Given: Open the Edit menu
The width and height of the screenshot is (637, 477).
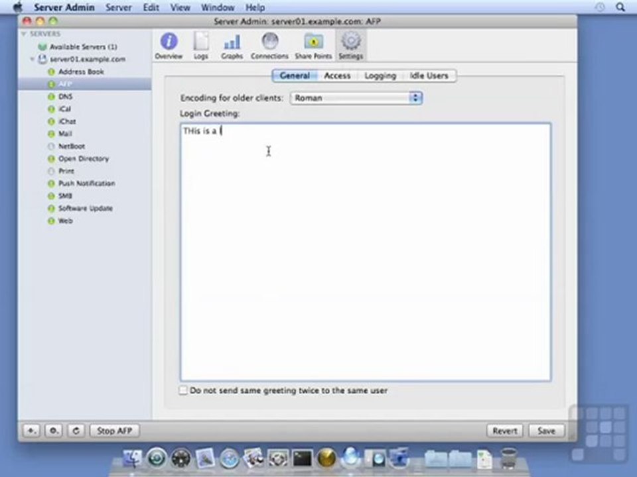Looking at the screenshot, I should [x=151, y=7].
